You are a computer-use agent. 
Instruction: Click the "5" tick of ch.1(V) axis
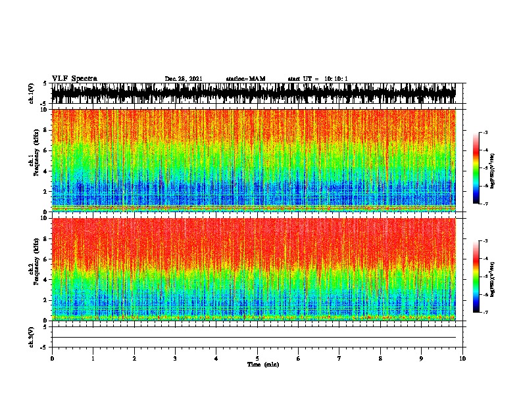(45, 83)
